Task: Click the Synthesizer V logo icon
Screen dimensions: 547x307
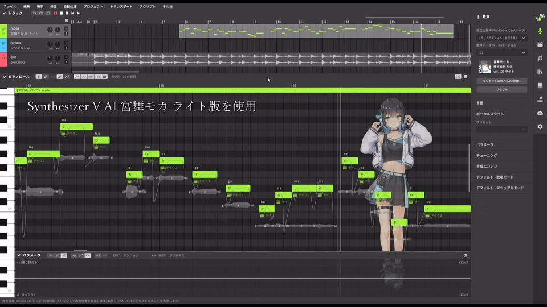Action: [540, 17]
